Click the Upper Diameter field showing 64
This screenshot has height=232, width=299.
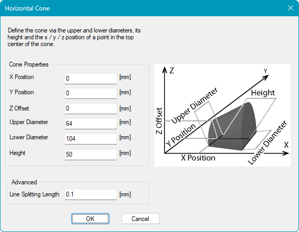pos(91,124)
